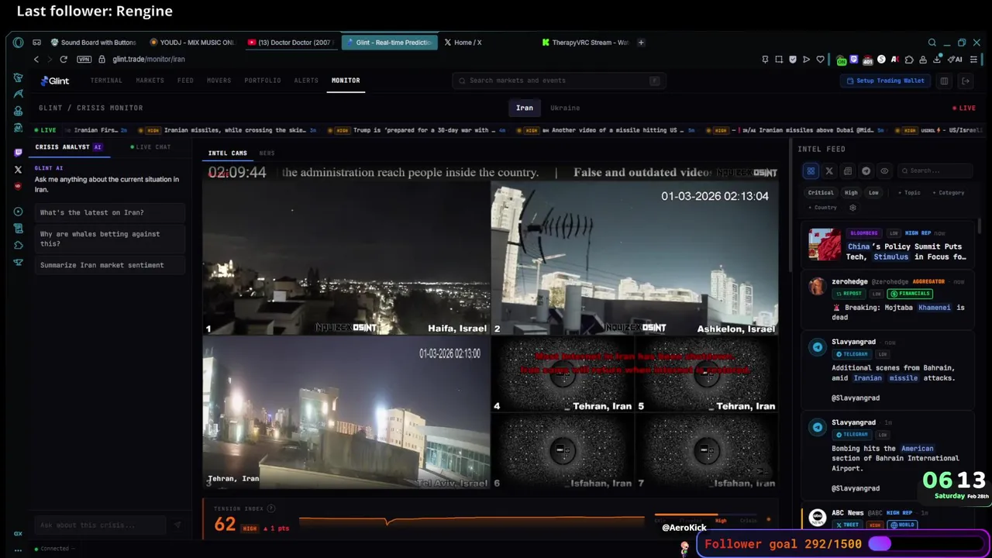Switch to the Doctor Doctor YouTube tab

pos(290,43)
